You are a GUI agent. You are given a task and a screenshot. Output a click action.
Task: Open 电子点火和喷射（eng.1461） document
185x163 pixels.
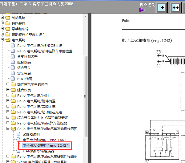46,140
